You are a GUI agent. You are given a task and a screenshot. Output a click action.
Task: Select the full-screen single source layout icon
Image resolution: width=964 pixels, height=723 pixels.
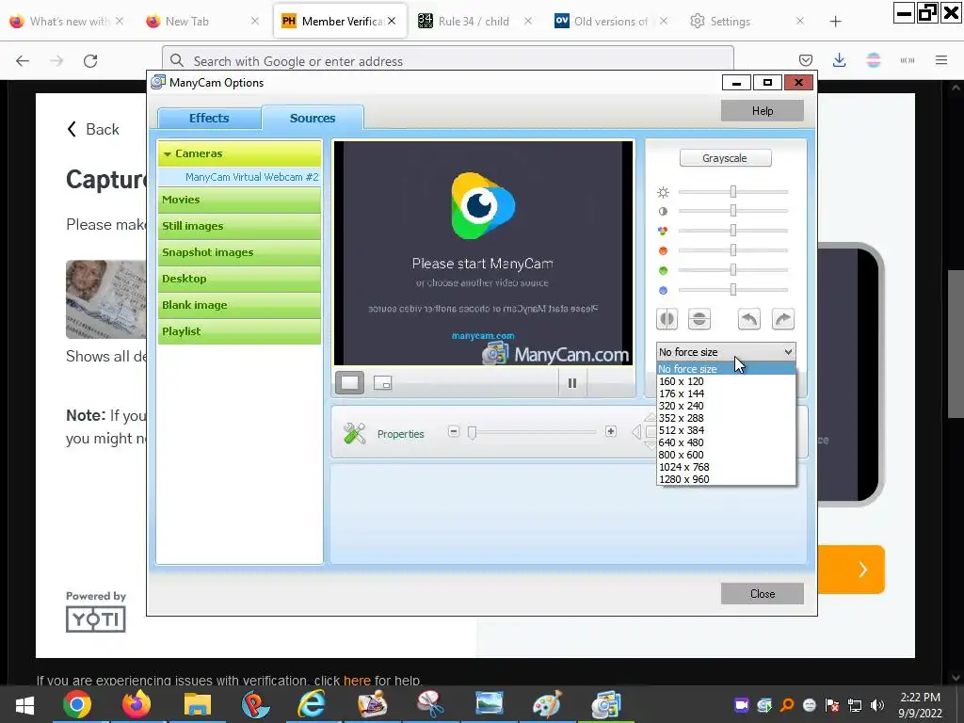click(349, 383)
